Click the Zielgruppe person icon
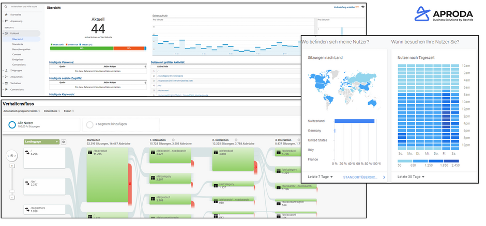486x226 pixels. point(6,70)
